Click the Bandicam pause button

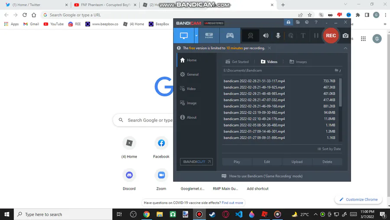pos(316,36)
